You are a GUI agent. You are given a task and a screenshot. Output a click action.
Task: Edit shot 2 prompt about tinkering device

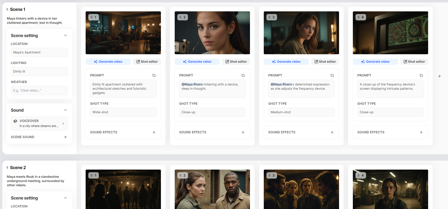pyautogui.click(x=212, y=89)
